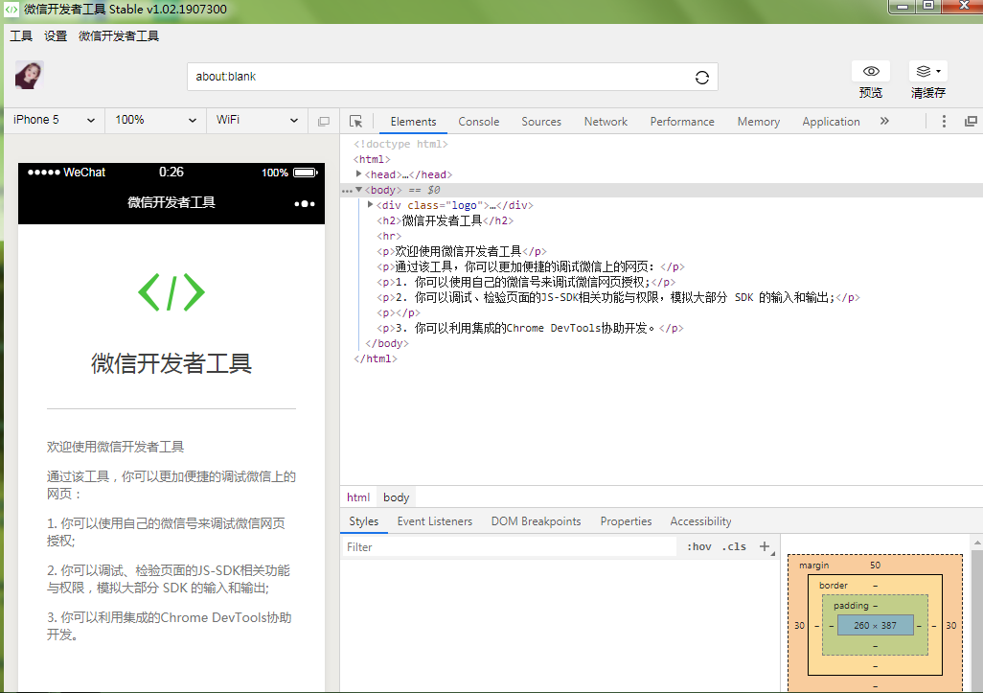Open the DevTools three-dot options menu
Viewport: 983px width, 693px height.
tap(944, 121)
